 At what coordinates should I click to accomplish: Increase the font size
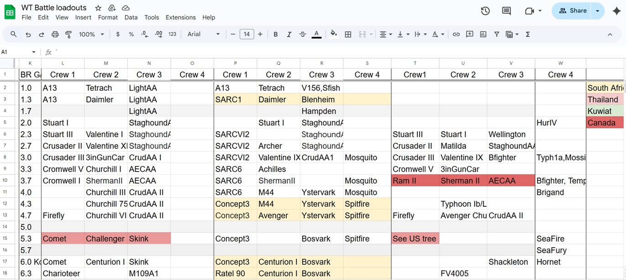(260, 34)
